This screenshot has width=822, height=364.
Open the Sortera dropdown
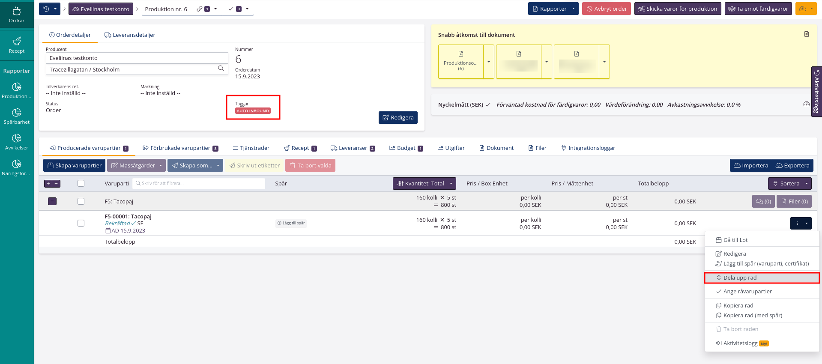point(789,183)
